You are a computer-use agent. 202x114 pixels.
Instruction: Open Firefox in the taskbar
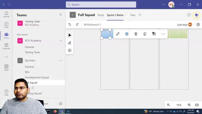55,111
